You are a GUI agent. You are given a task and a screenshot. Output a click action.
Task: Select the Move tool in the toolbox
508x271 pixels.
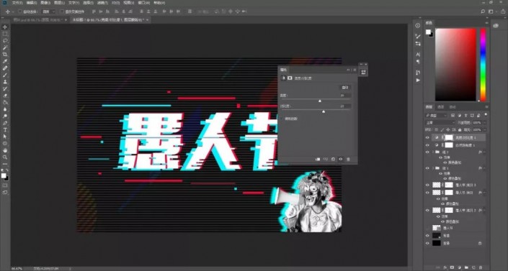tap(5, 27)
